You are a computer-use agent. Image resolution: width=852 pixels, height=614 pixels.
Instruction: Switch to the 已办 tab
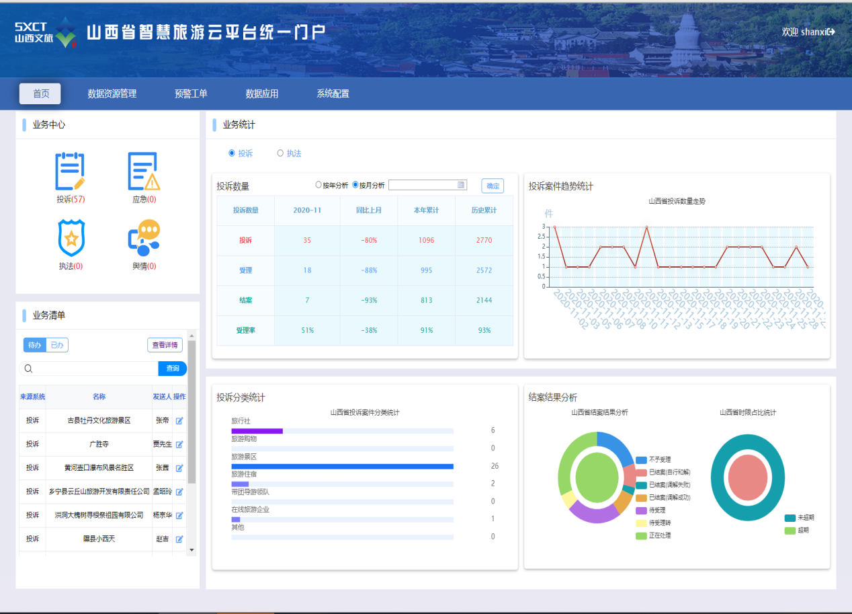point(57,346)
